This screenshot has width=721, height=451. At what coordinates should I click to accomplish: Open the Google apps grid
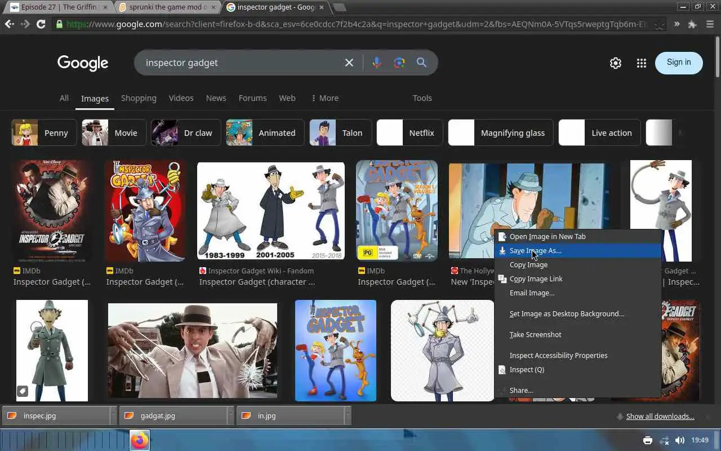click(x=641, y=63)
